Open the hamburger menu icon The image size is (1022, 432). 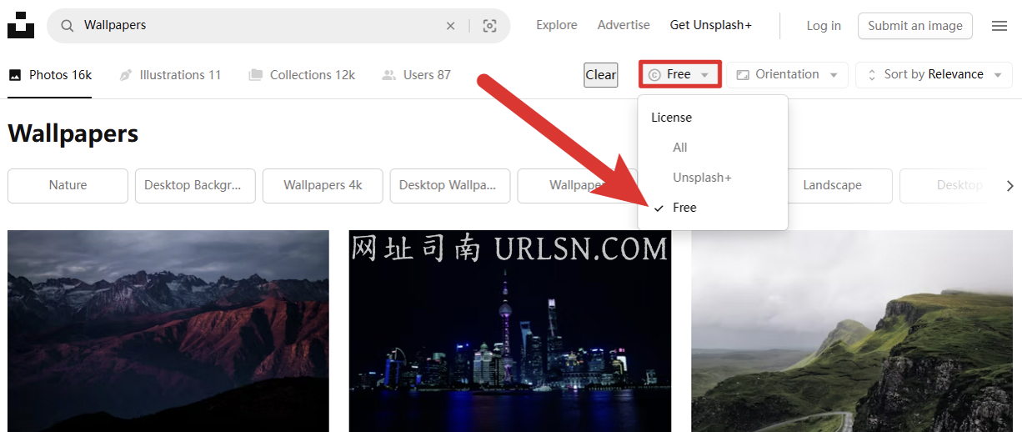(x=999, y=26)
